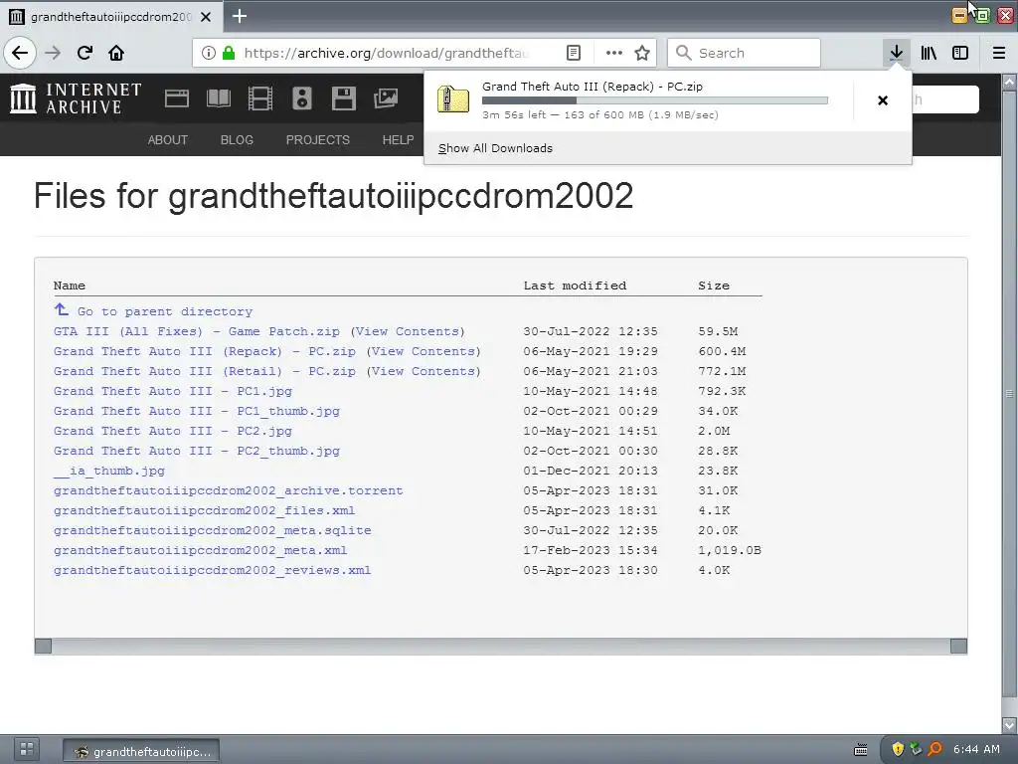The width and height of the screenshot is (1018, 764).
Task: Click the page scrollbar up arrow
Action: point(1009,82)
